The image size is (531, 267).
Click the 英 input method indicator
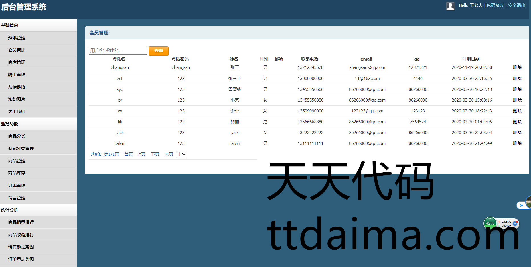click(x=521, y=205)
